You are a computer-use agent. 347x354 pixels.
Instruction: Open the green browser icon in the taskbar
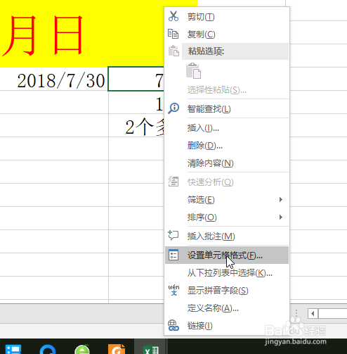click(x=82, y=349)
